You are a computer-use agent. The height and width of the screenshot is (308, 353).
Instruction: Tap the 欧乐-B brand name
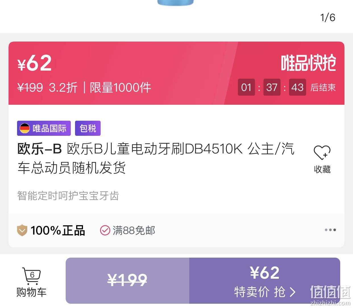pyautogui.click(x=40, y=149)
